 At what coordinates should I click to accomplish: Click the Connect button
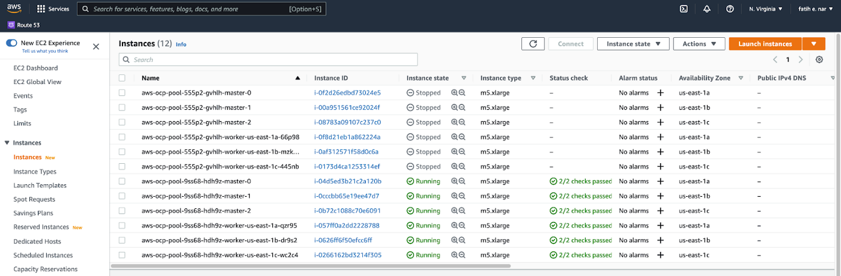[571, 44]
